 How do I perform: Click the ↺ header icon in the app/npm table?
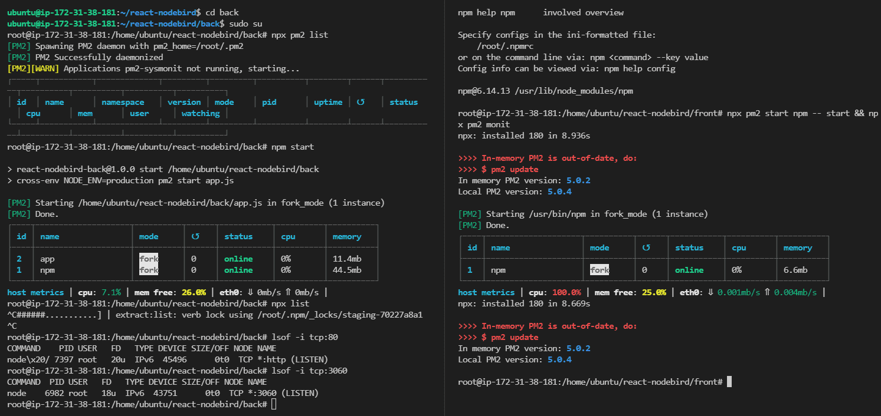(195, 236)
